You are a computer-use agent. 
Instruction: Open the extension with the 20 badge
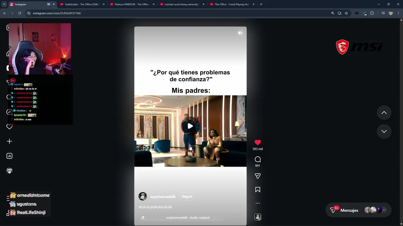tap(365, 13)
